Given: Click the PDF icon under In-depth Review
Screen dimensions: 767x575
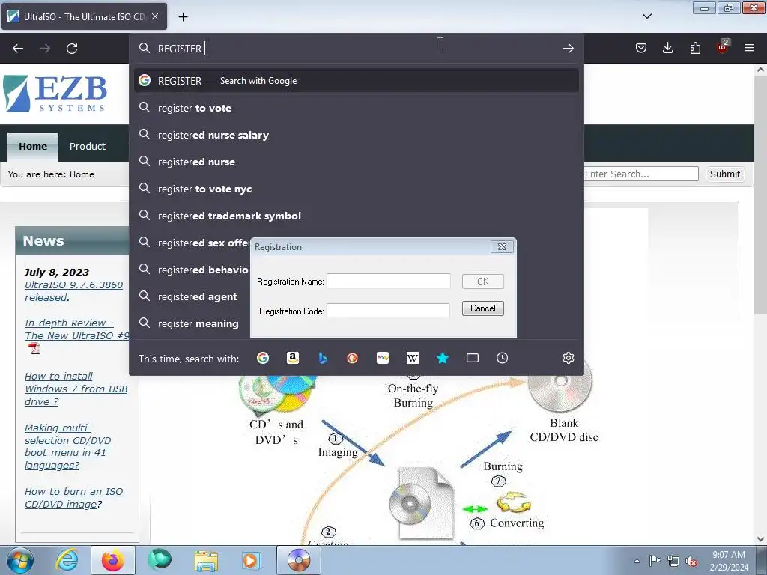Looking at the screenshot, I should pos(34,349).
